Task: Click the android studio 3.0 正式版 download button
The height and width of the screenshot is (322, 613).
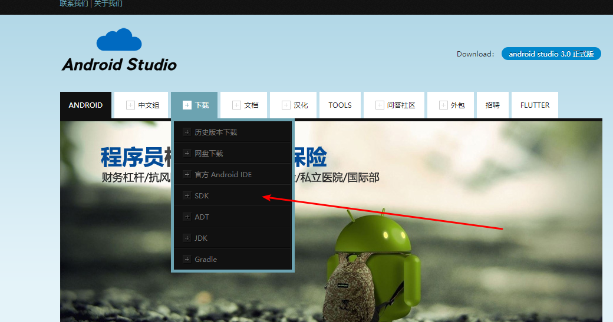Action: pos(551,54)
